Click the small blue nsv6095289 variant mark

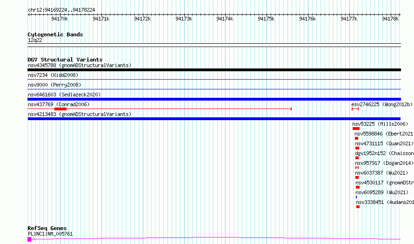click(x=356, y=197)
